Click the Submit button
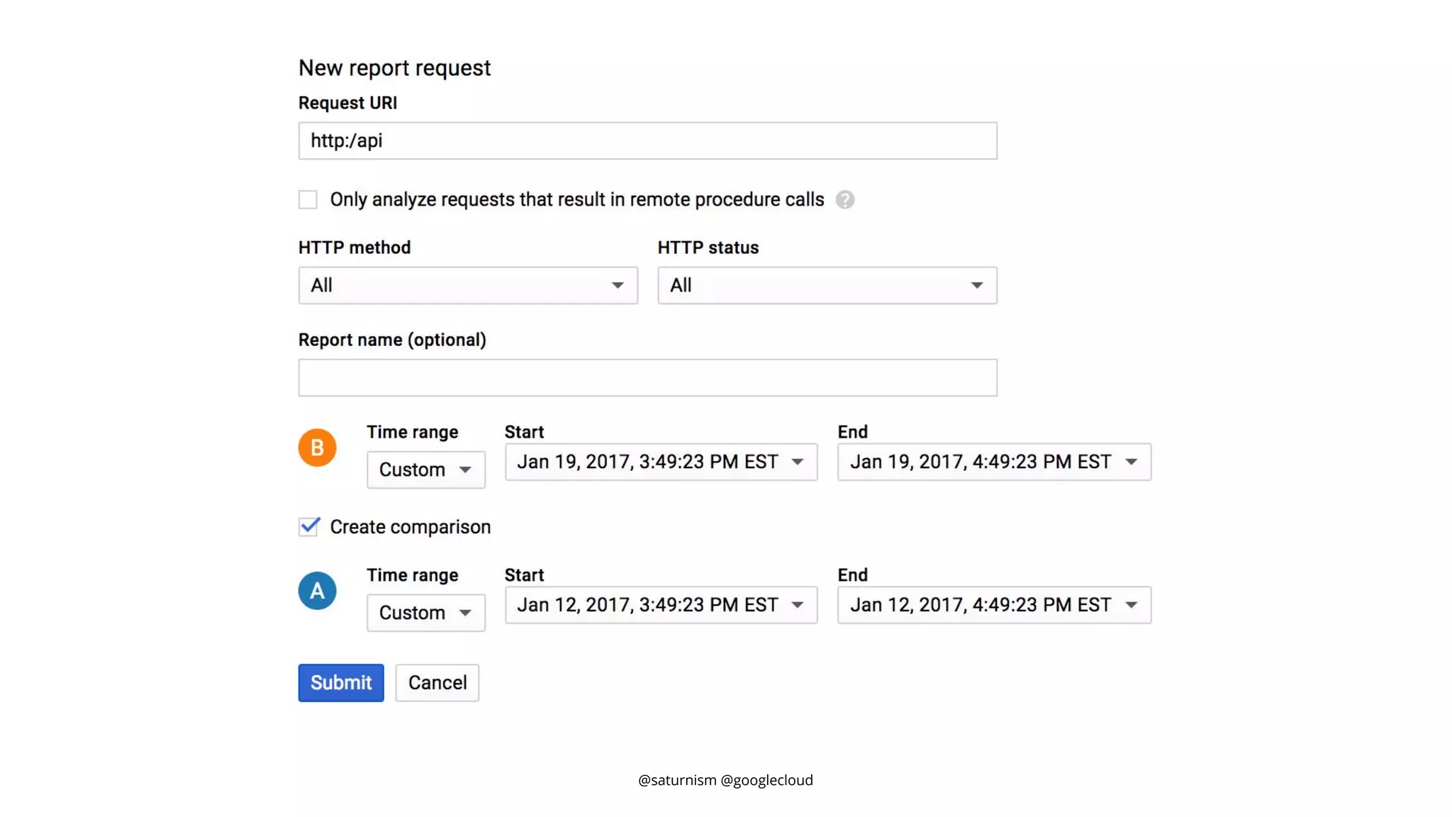Image resolution: width=1452 pixels, height=817 pixels. (341, 683)
